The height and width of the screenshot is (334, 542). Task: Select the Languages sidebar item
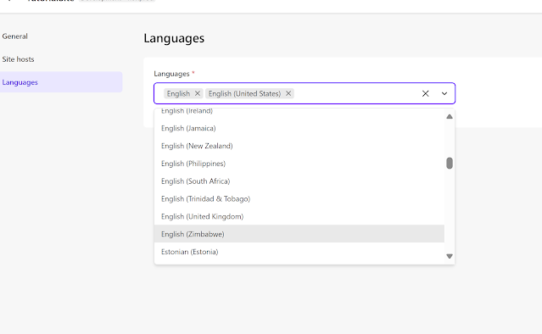(x=61, y=82)
